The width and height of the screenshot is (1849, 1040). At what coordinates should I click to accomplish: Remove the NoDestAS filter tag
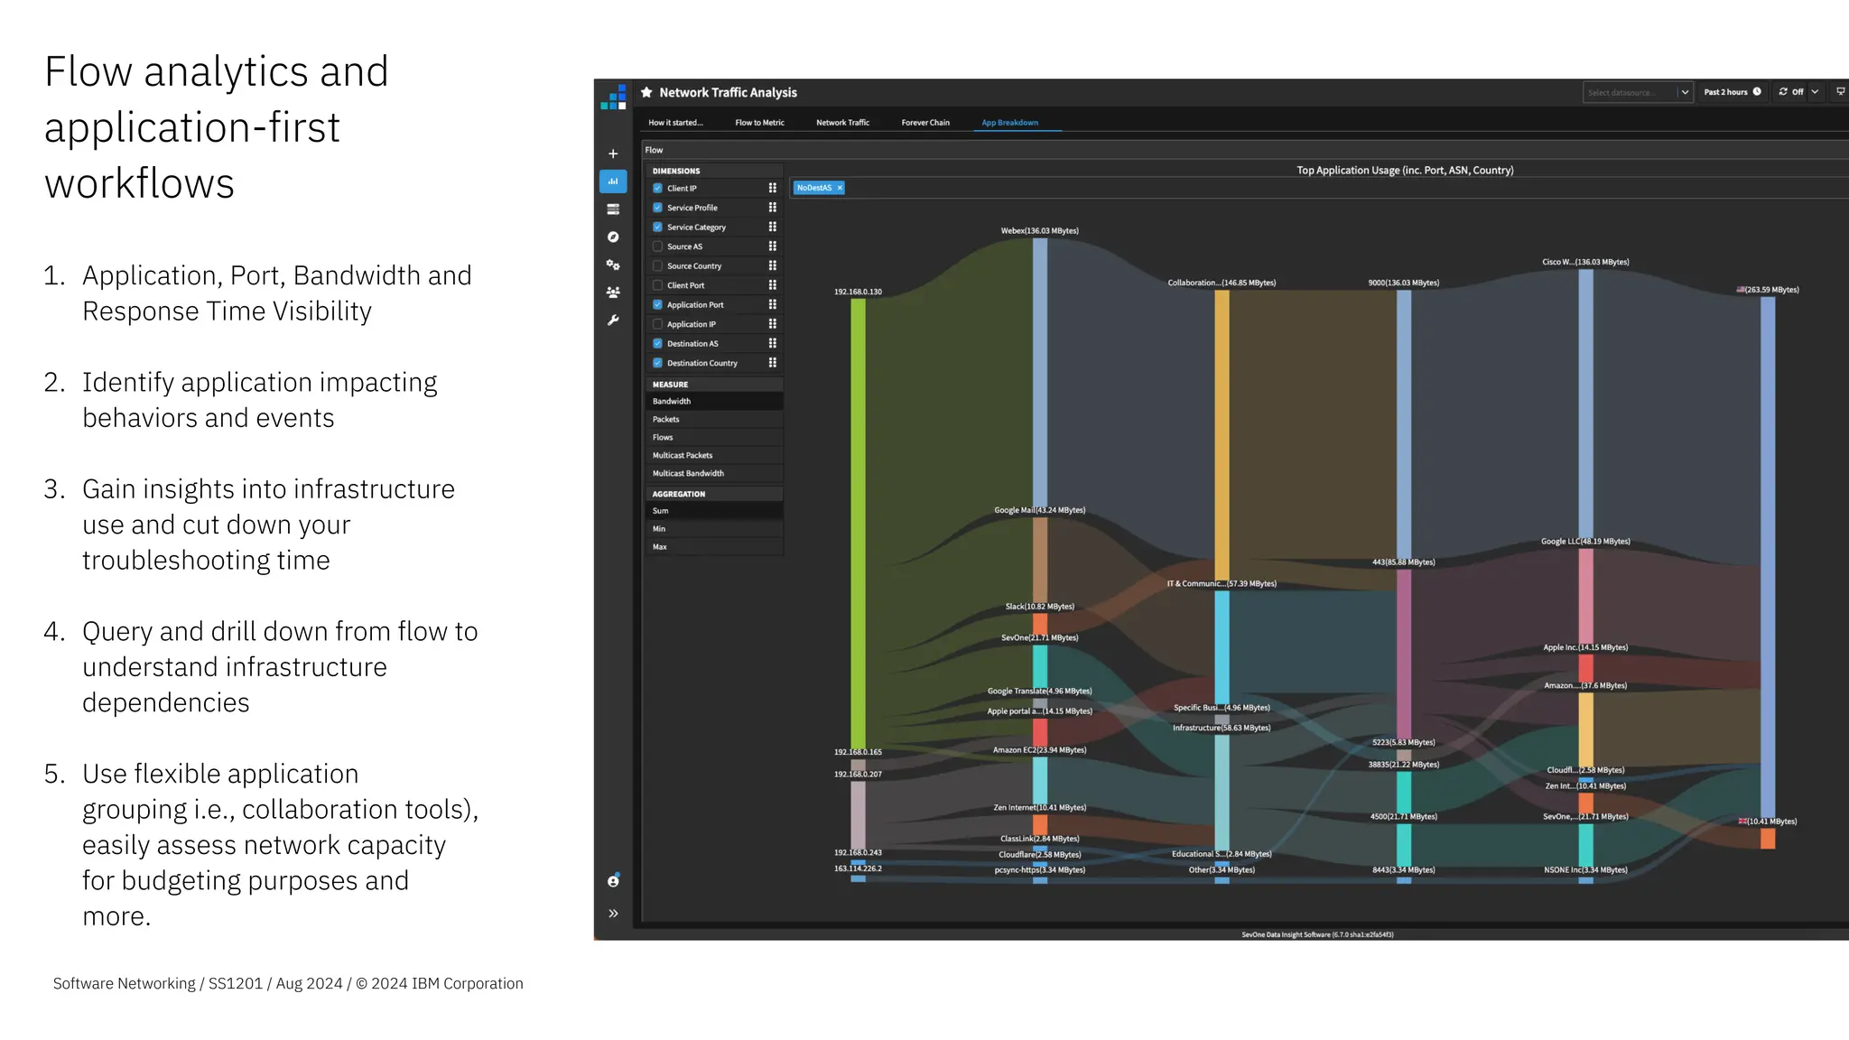pyautogui.click(x=840, y=188)
